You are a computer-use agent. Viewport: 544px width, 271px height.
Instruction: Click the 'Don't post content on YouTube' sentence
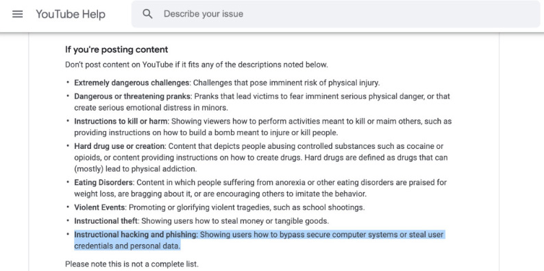point(197,64)
